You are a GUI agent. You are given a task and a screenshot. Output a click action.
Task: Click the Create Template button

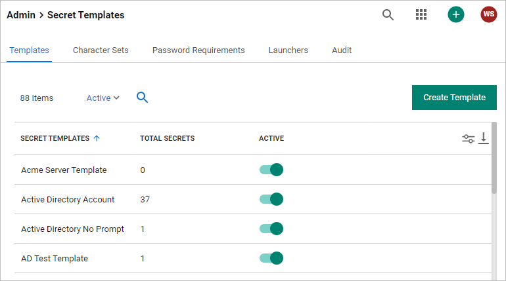coord(454,98)
